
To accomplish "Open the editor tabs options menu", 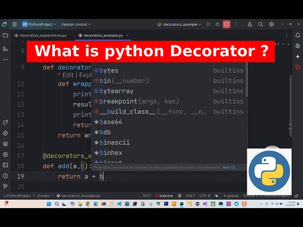I will click(287, 35).
